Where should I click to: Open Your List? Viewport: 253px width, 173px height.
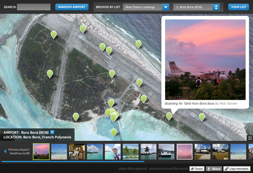239,7
